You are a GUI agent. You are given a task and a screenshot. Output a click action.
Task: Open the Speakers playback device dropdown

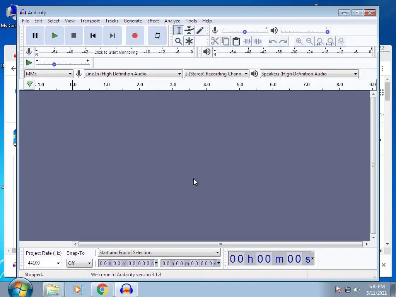pyautogui.click(x=309, y=74)
